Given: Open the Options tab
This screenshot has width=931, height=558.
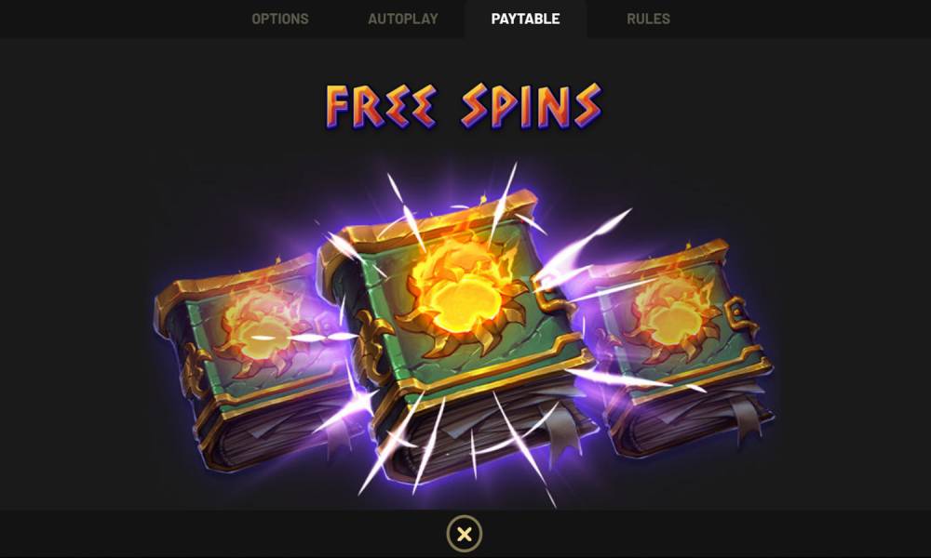Looking at the screenshot, I should point(279,19).
